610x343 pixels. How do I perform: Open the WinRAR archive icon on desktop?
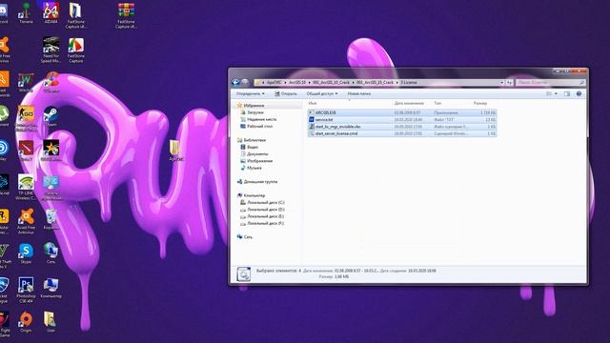tap(127, 15)
